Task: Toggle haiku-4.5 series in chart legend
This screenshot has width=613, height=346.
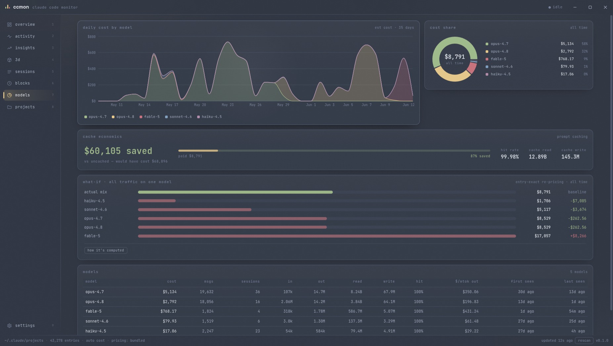Action: click(209, 117)
